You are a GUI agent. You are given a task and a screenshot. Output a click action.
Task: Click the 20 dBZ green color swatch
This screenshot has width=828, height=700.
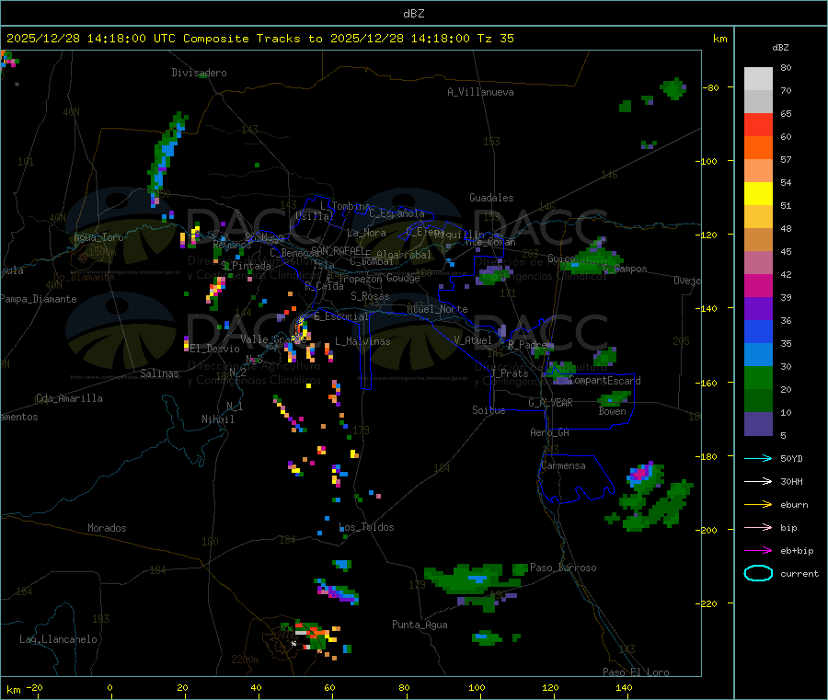point(758,401)
